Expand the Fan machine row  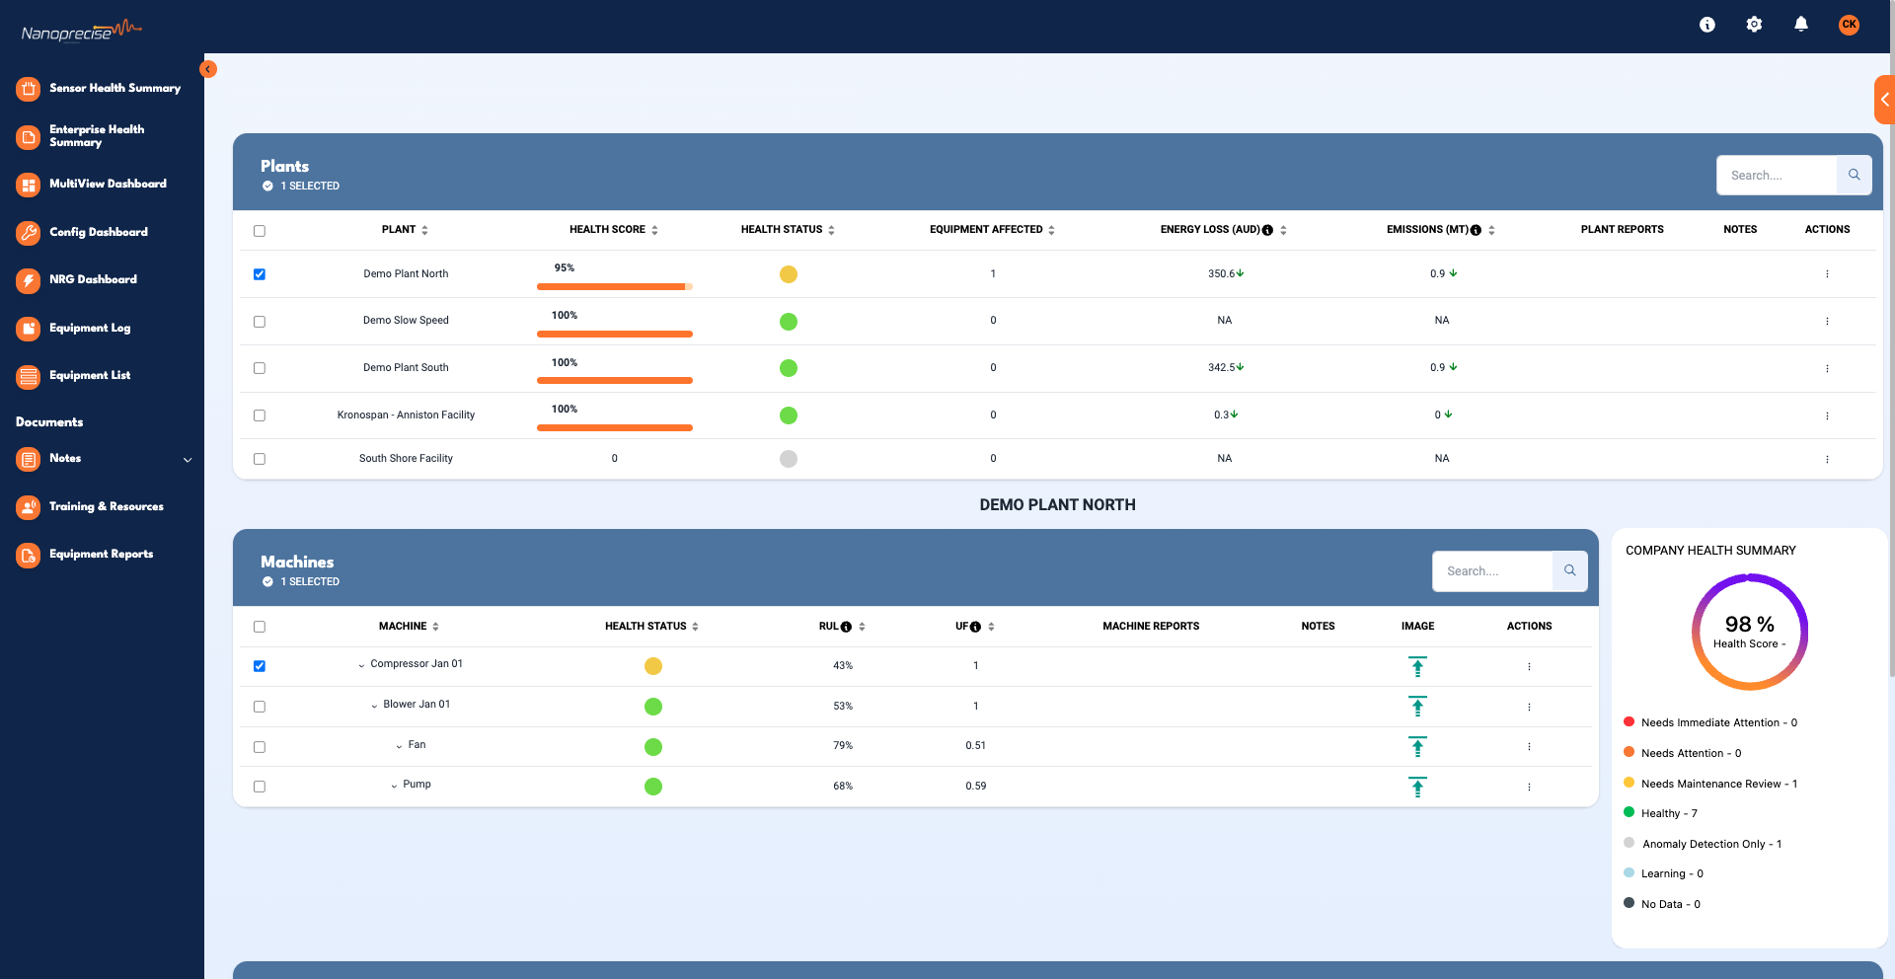[x=397, y=746]
